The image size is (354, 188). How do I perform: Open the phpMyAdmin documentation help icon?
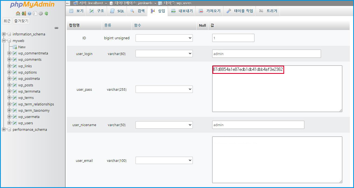point(29,13)
